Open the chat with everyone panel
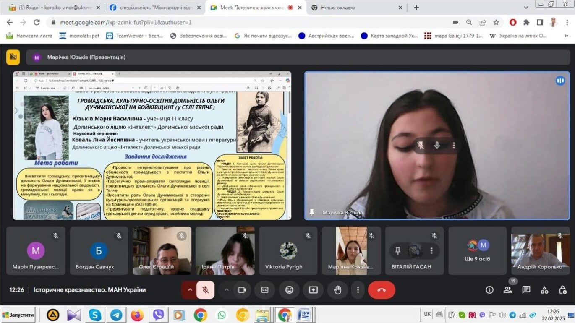The width and height of the screenshot is (575, 323). (526, 290)
